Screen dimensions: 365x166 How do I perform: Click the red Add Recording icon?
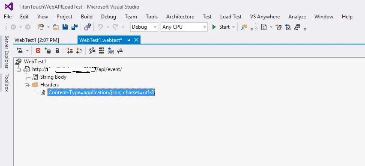click(38, 50)
